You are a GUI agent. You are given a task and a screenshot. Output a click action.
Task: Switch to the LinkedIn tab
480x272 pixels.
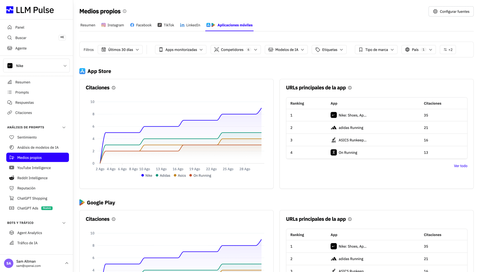click(x=190, y=25)
